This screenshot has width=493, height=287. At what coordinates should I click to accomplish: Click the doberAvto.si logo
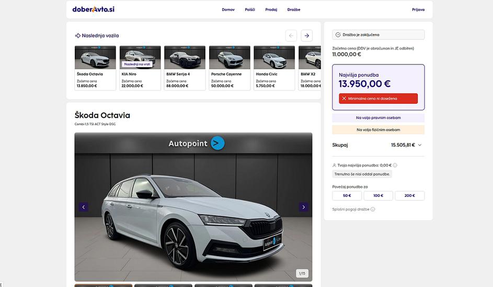(x=94, y=9)
